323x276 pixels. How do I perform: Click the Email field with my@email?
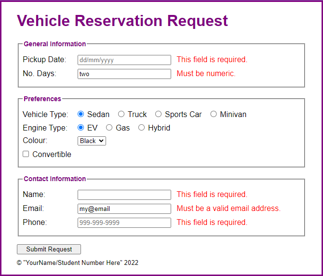124,209
